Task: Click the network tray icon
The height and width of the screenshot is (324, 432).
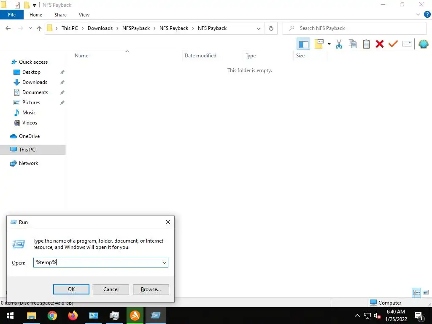Action: 367,316
